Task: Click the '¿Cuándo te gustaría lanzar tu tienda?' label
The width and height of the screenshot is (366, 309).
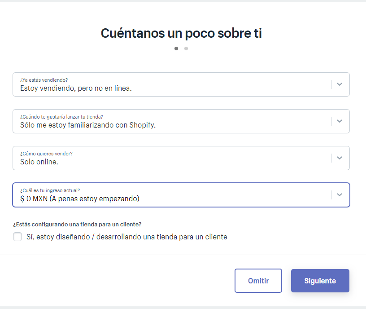Action: 61,117
